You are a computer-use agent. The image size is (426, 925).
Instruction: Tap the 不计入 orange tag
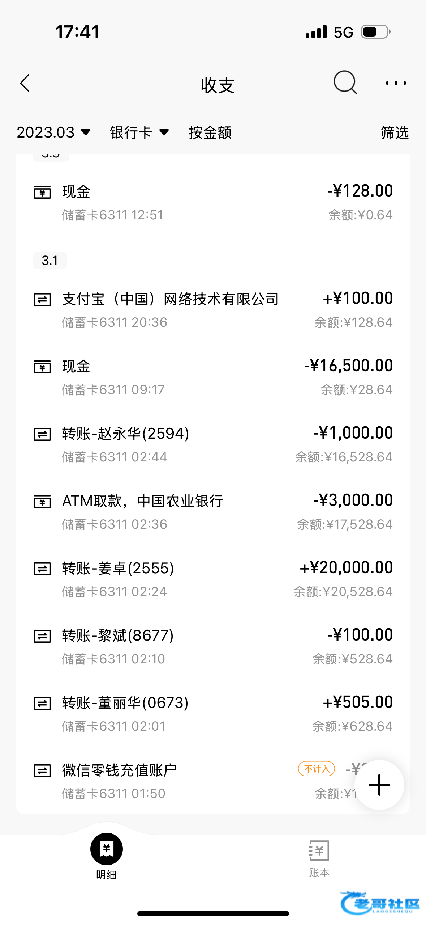point(317,769)
